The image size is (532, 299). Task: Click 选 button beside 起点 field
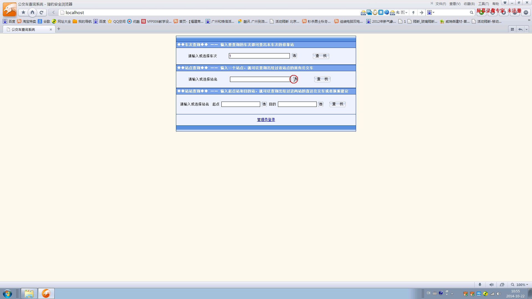pos(264,104)
